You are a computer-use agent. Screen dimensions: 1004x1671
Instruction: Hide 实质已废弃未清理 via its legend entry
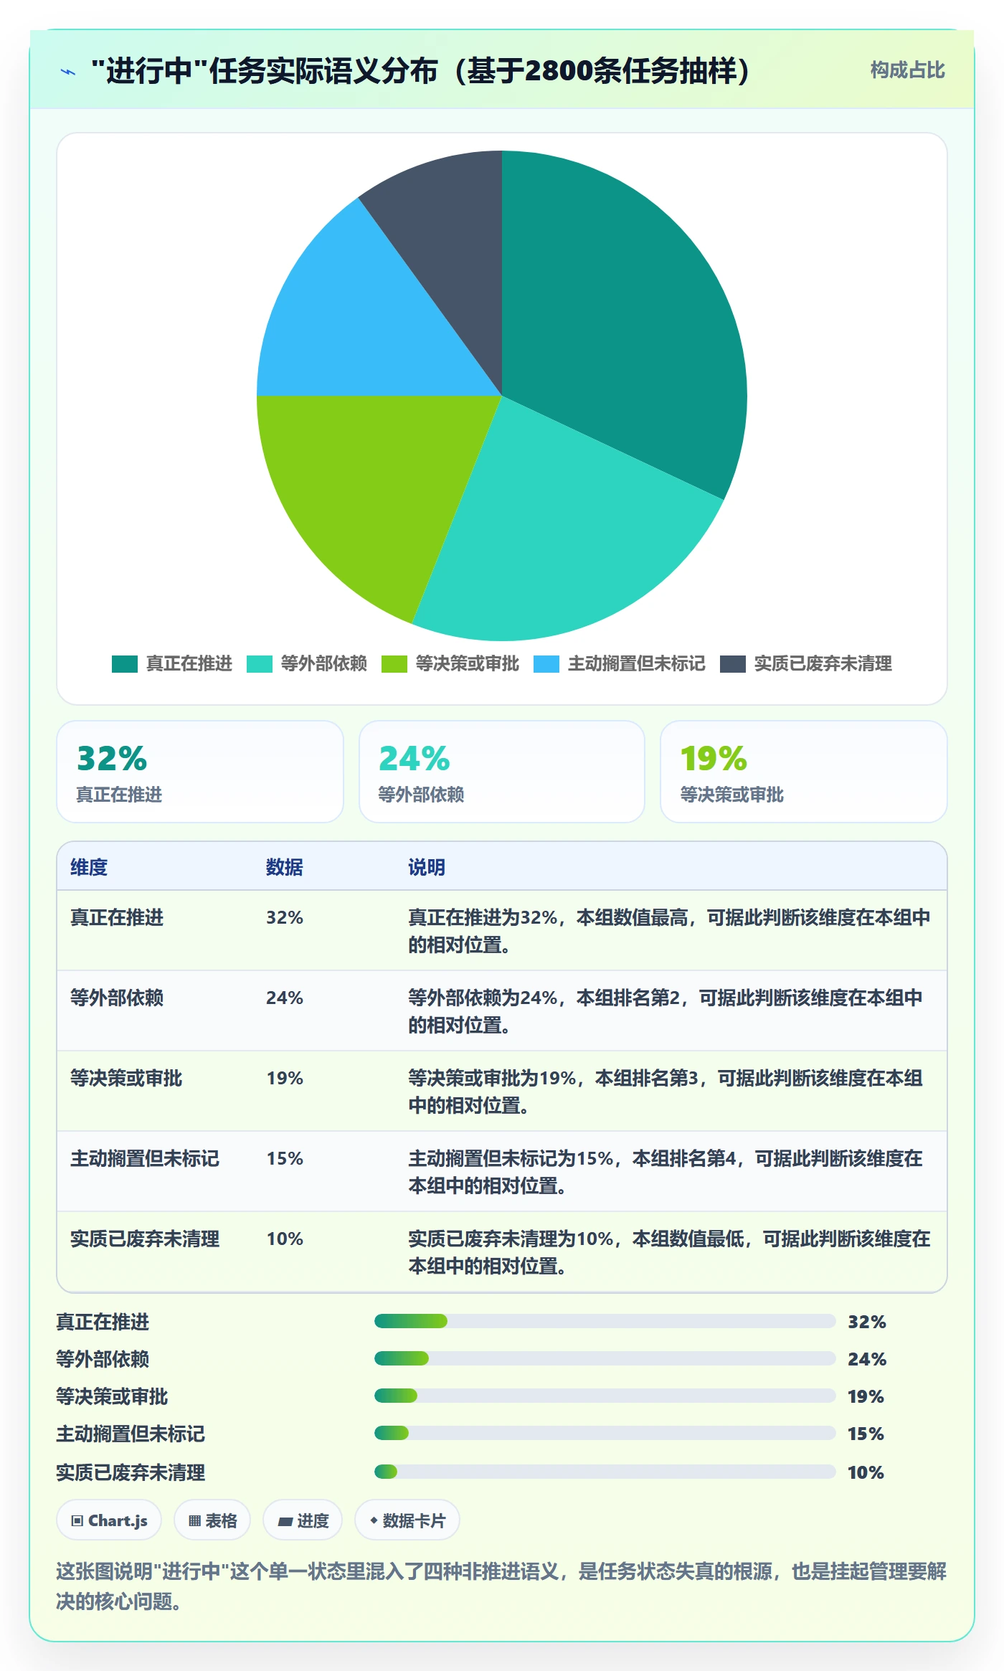805,664
